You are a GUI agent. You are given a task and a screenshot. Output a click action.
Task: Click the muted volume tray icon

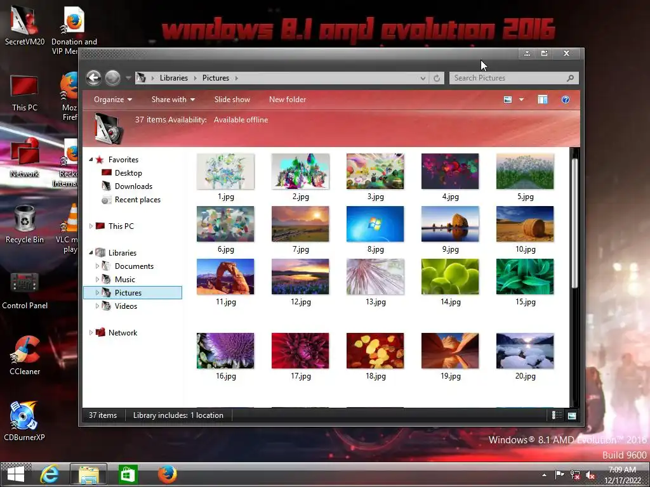590,475
